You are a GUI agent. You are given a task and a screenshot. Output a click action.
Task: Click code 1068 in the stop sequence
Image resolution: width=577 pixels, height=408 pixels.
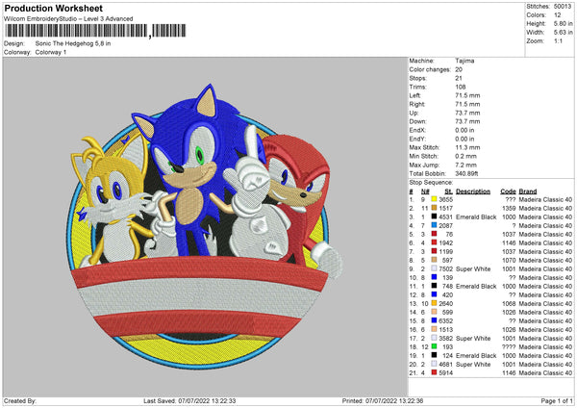click(x=509, y=303)
